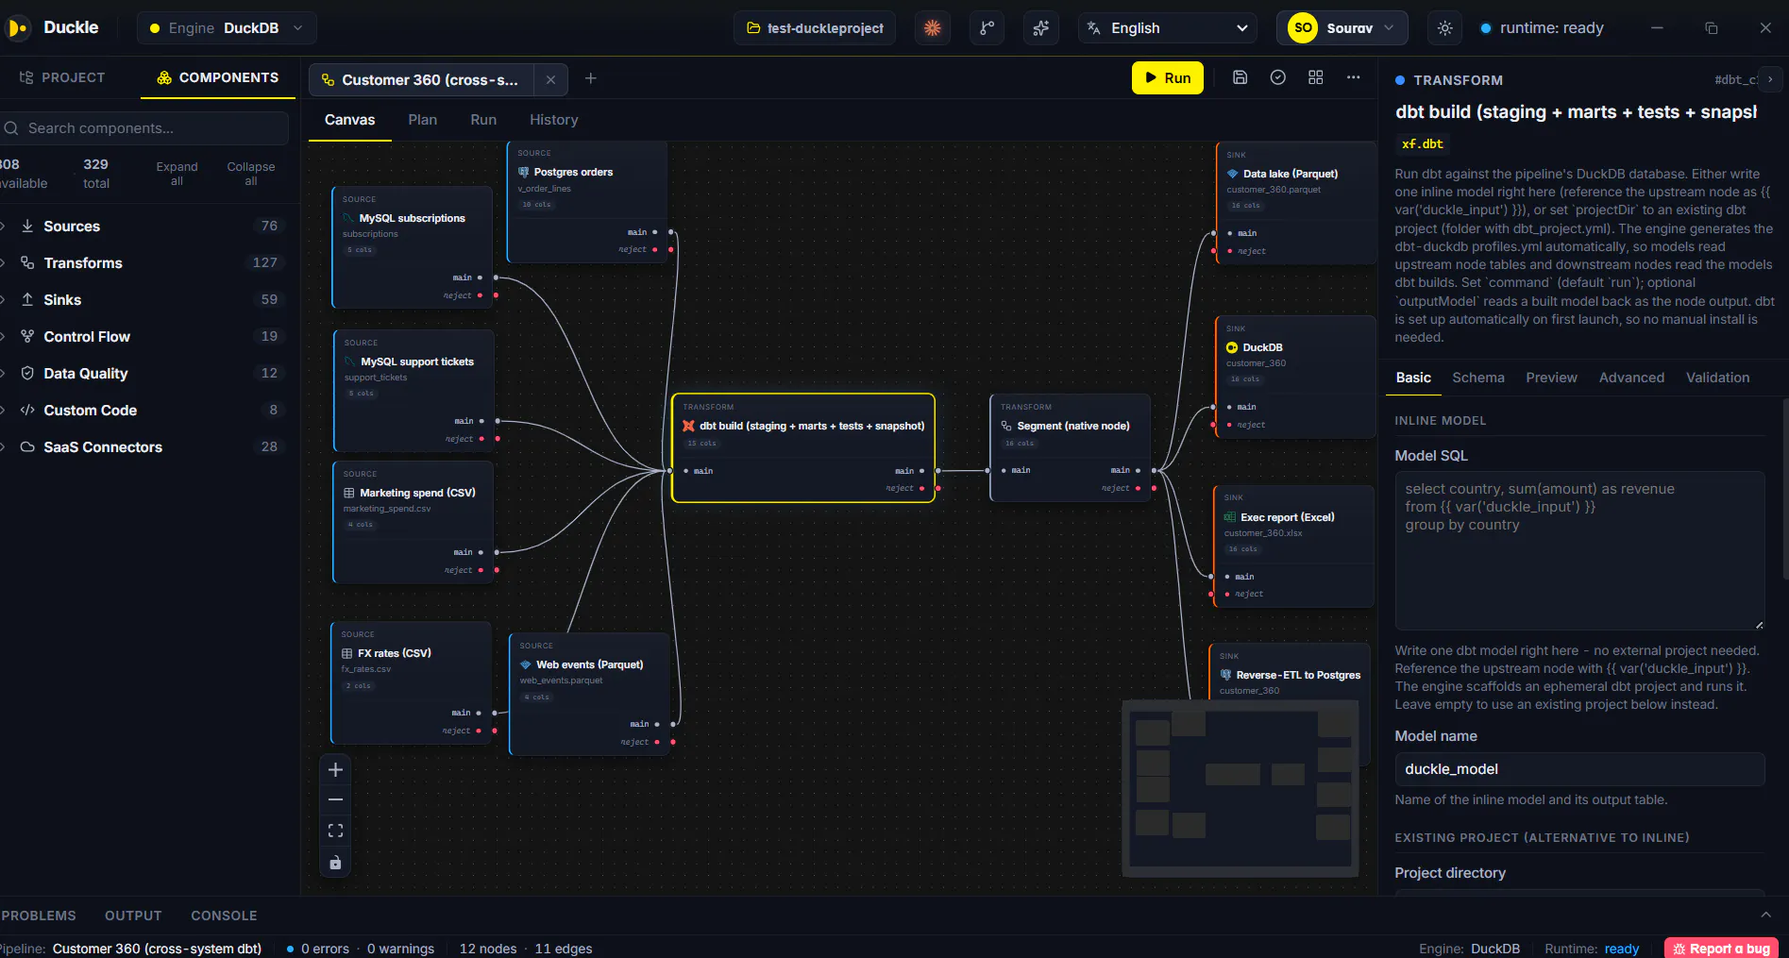Expand the Custom Code category

click(x=146, y=411)
